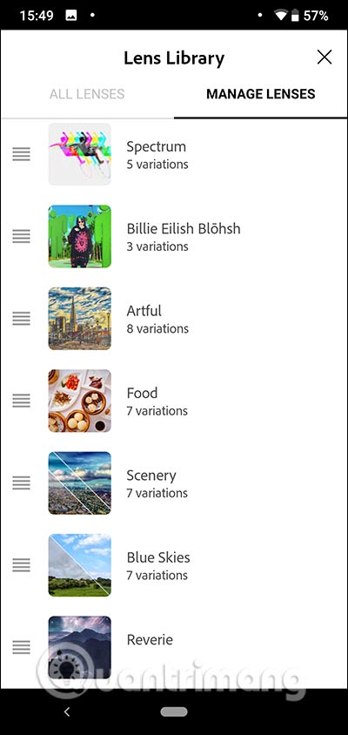Tap the Food lens reorder handle
Image resolution: width=348 pixels, height=735 pixels.
pos(21,401)
